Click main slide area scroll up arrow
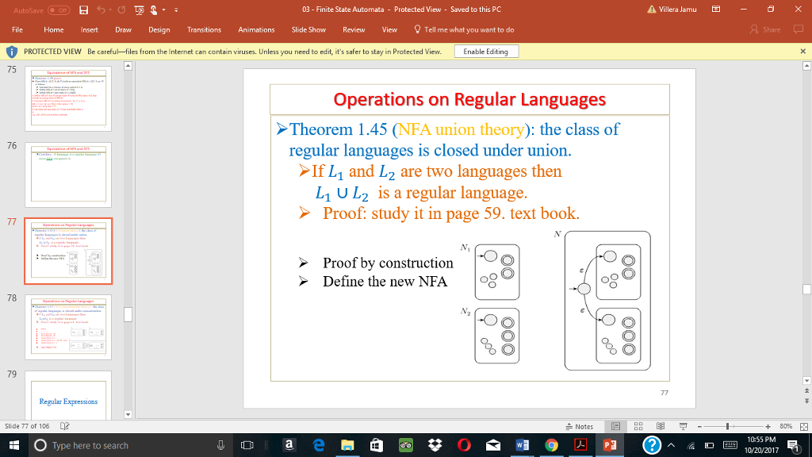The height and width of the screenshot is (457, 812). pos(806,66)
